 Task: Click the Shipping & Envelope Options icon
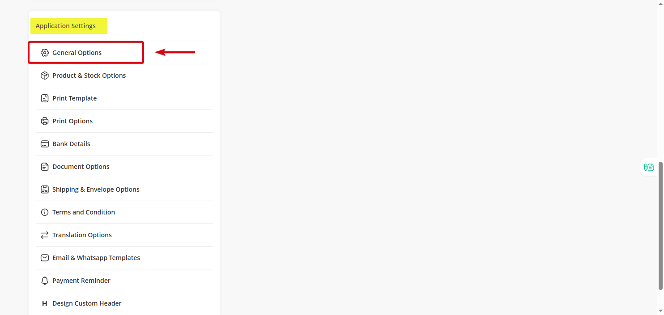point(44,189)
